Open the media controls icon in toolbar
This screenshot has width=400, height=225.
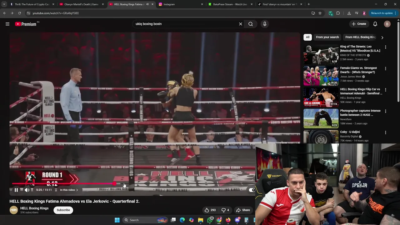357,13
